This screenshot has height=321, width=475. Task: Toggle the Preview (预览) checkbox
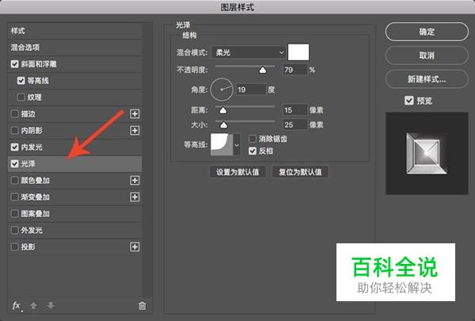click(409, 101)
